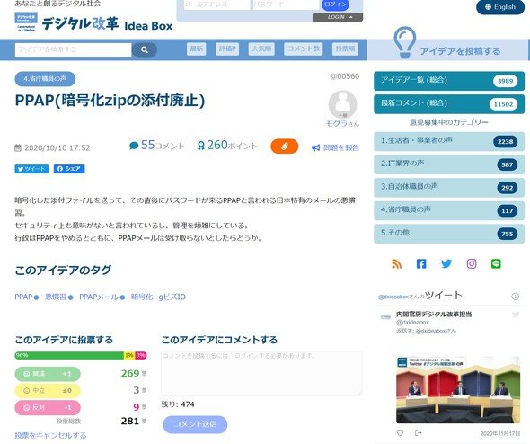Viewport: 530px width, 444px height.
Task: Open the LINE icon in sidebar
Action: coord(496,263)
